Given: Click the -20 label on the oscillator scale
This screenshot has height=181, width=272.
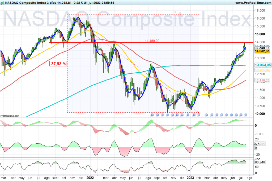Looking at the screenshot, I should [257, 154].
